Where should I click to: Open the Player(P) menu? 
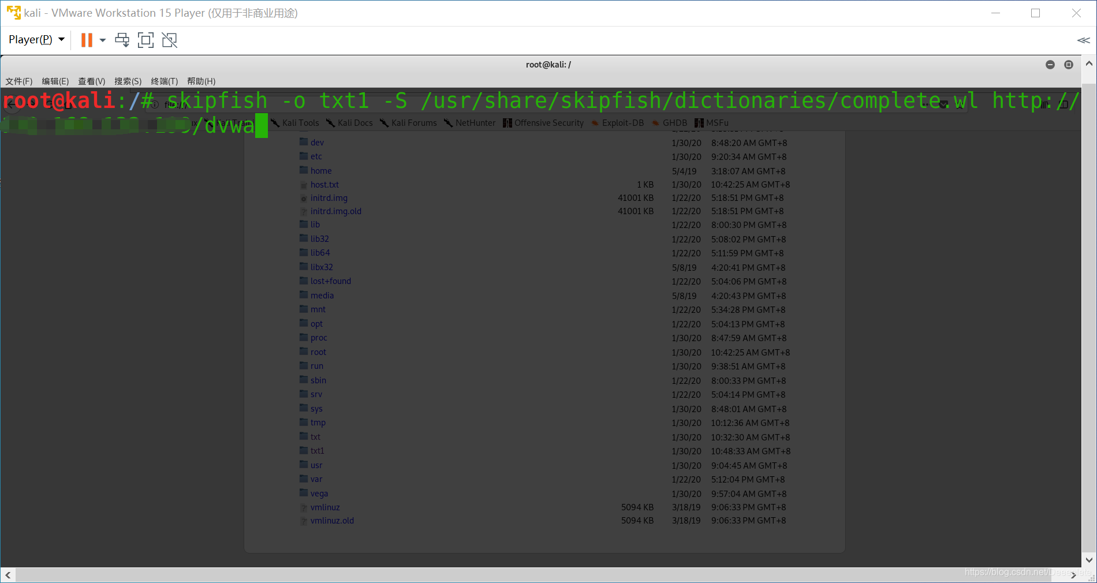click(x=36, y=39)
